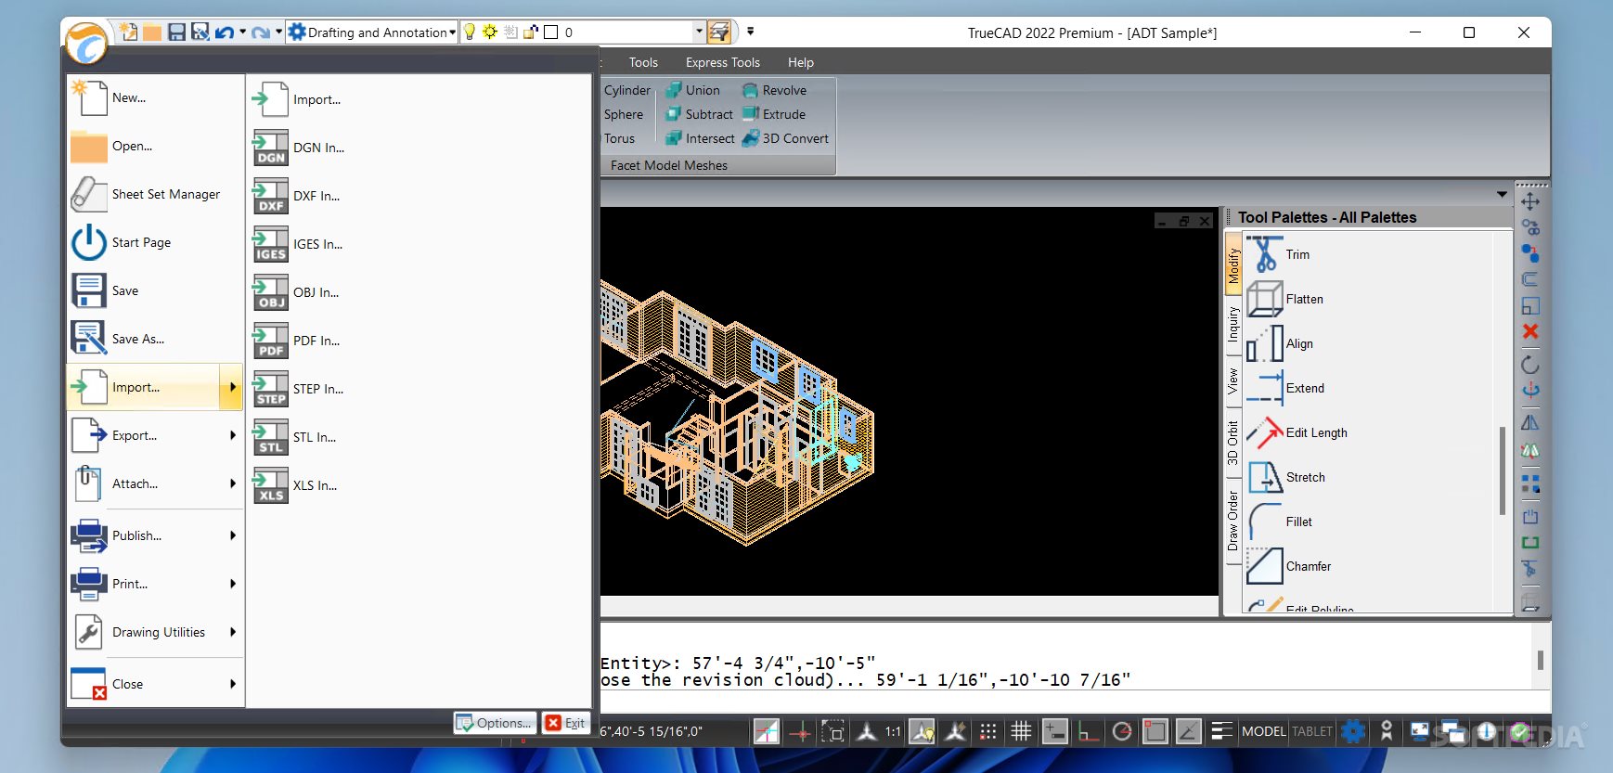
Task: Click the TrueCAD application logo button
Action: 86,43
